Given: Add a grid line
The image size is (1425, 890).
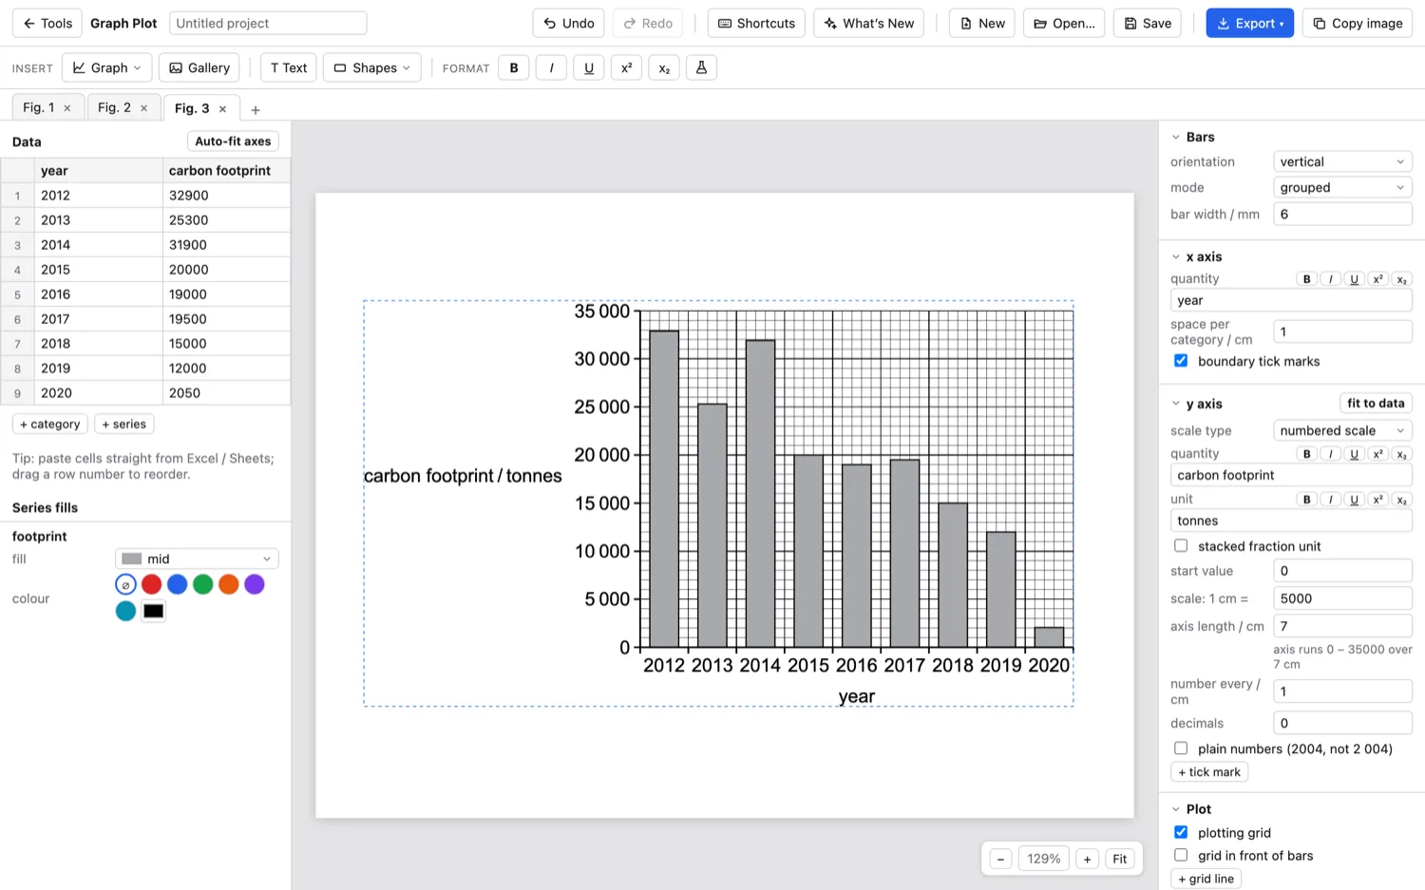Looking at the screenshot, I should point(1206,879).
